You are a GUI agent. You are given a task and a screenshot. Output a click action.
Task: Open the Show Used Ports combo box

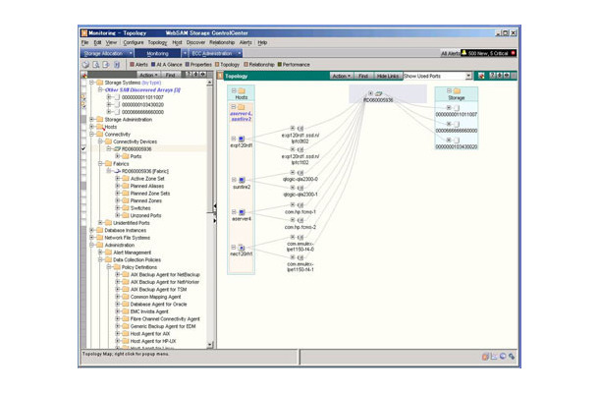[x=437, y=76]
